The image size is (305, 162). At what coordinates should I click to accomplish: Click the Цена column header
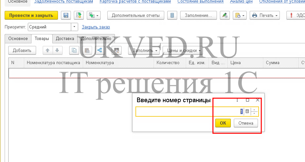click(245, 63)
